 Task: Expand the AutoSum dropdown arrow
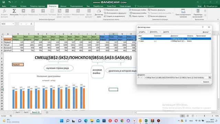(x=14, y=17)
